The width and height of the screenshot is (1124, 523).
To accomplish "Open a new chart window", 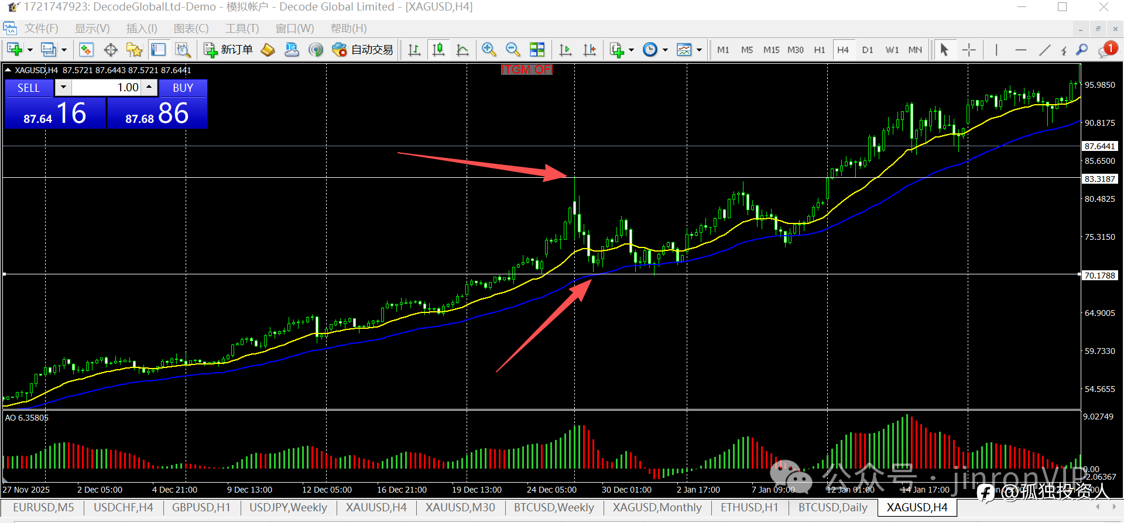I will 15,50.
